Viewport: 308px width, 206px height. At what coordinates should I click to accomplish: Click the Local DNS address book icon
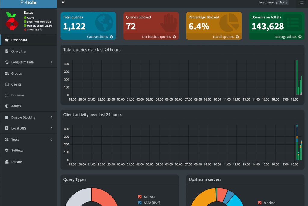pyautogui.click(x=7, y=128)
